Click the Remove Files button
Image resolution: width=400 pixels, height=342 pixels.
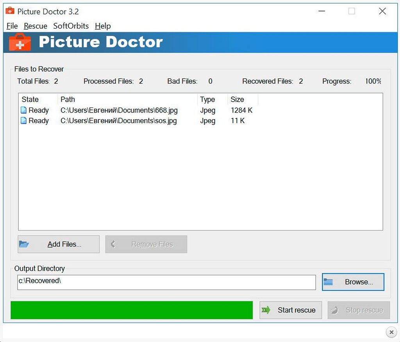point(146,244)
